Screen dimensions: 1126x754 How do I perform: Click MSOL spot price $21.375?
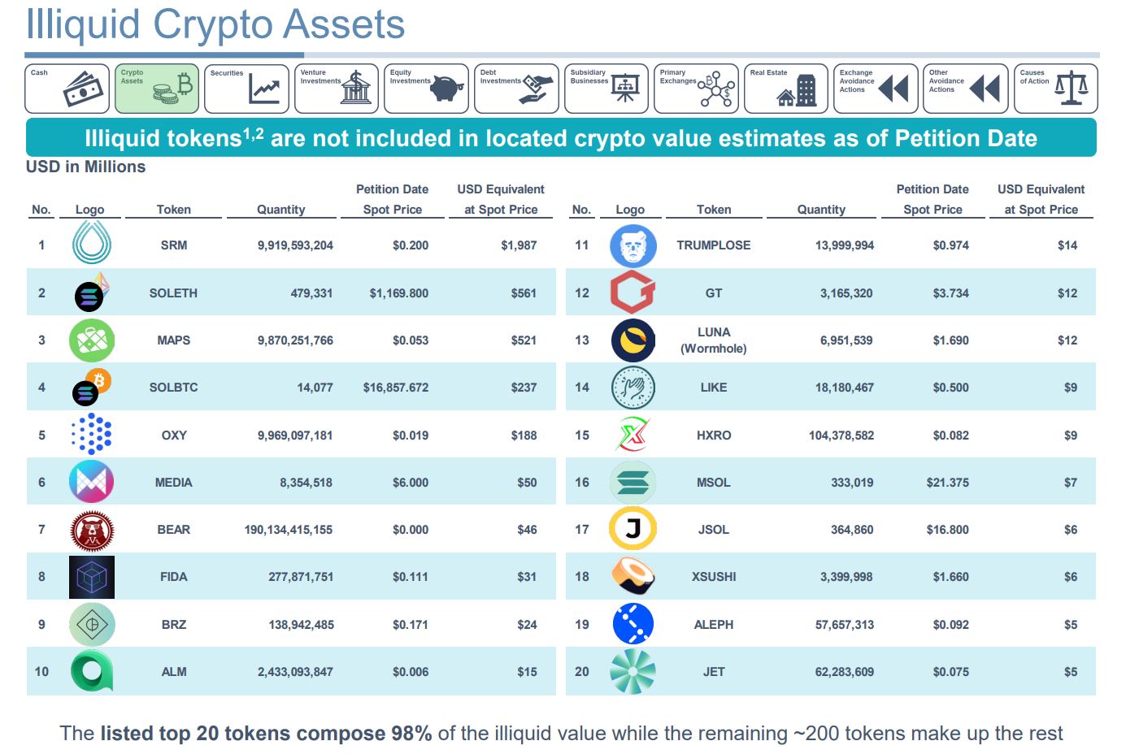[948, 483]
